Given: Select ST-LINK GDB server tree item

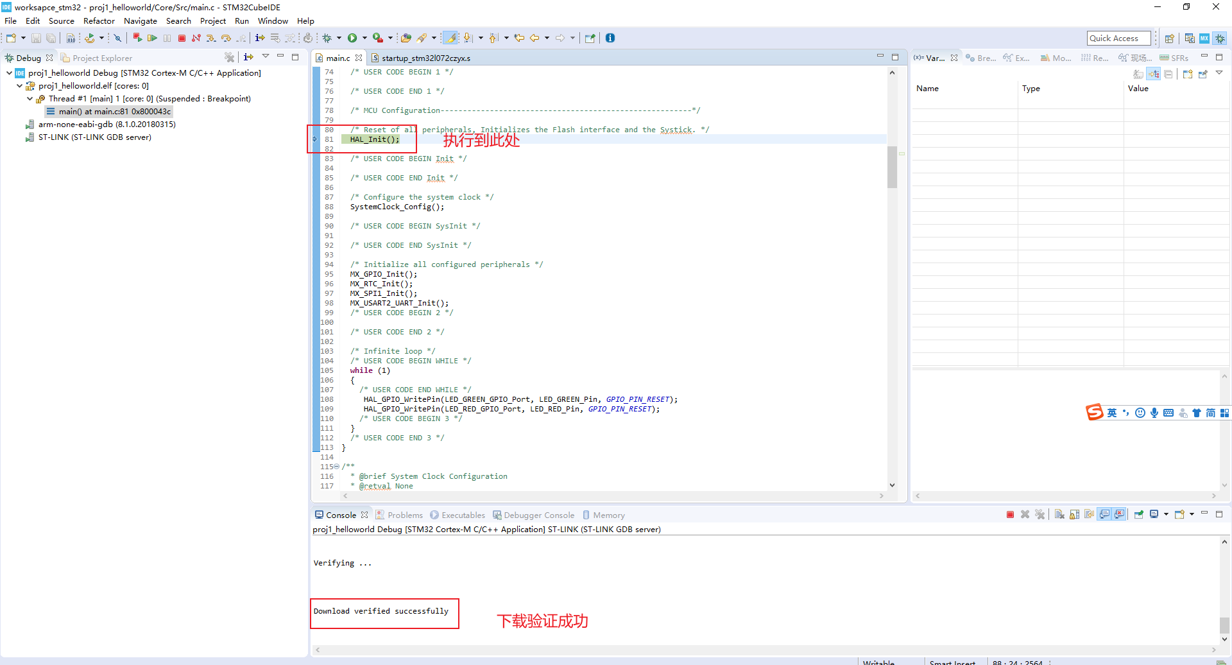Looking at the screenshot, I should 89,137.
